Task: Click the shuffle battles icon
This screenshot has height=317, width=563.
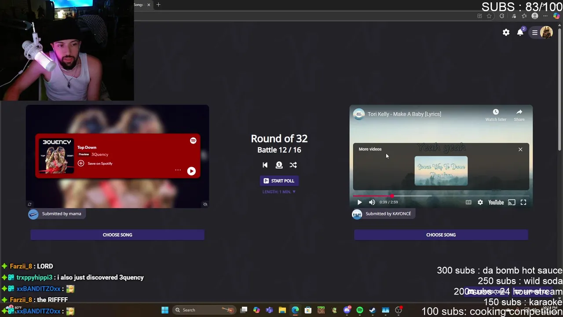Action: [293, 165]
